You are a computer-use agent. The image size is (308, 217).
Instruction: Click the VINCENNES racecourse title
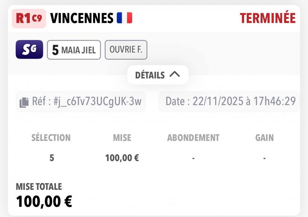(x=82, y=18)
